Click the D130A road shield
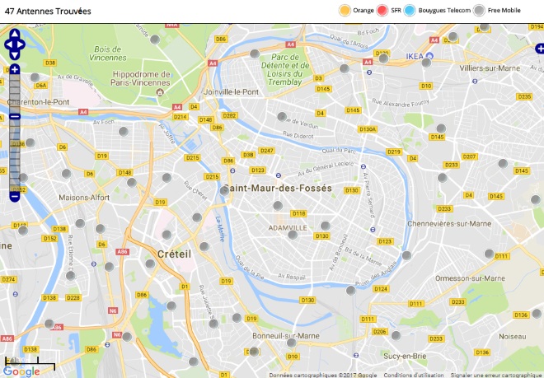This screenshot has height=378, width=544. 368,129
